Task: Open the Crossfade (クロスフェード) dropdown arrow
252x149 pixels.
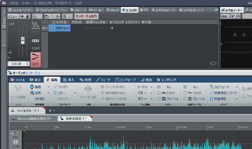Action: (x=237, y=87)
